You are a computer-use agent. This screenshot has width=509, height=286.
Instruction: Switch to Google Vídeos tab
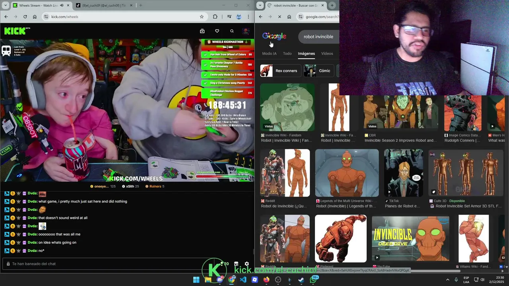pos(327,54)
